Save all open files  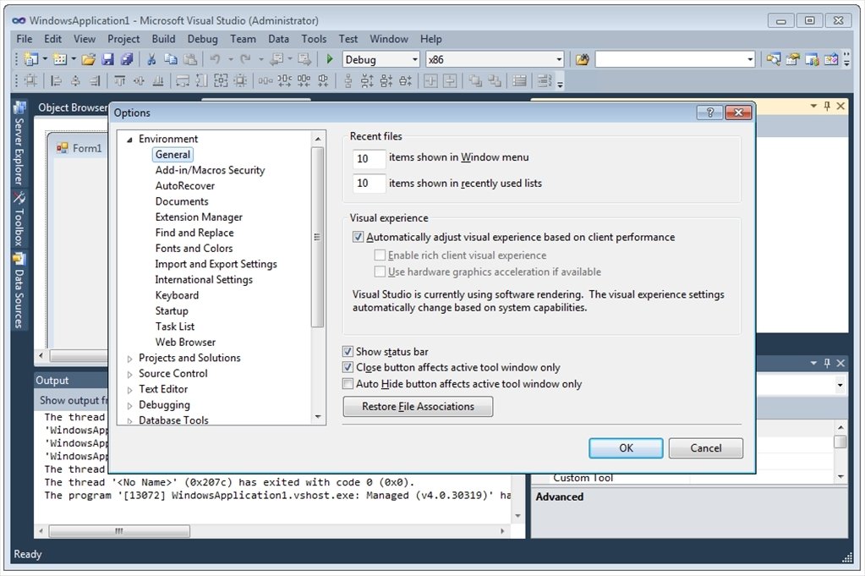tap(125, 58)
